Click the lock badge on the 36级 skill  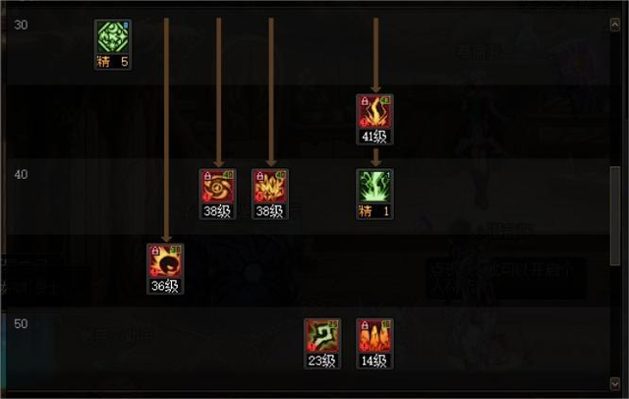pos(155,251)
